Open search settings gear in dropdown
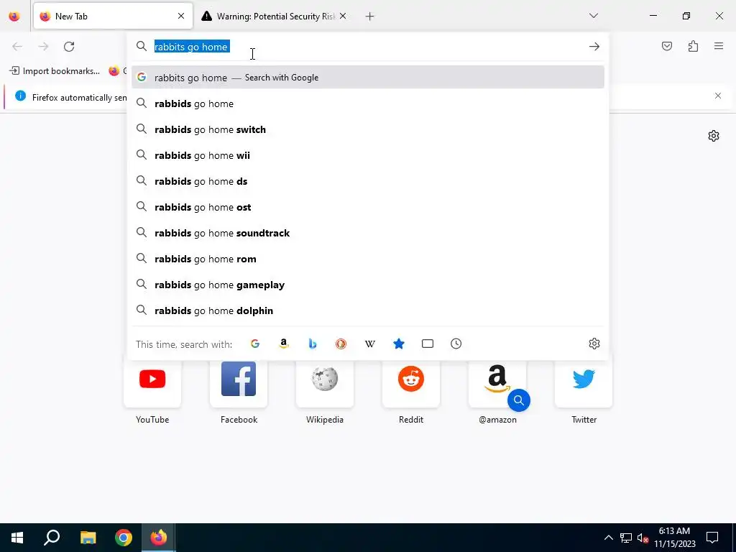 pyautogui.click(x=594, y=344)
